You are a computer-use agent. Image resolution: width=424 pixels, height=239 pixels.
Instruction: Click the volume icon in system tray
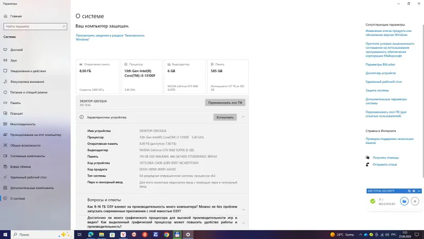click(387, 235)
